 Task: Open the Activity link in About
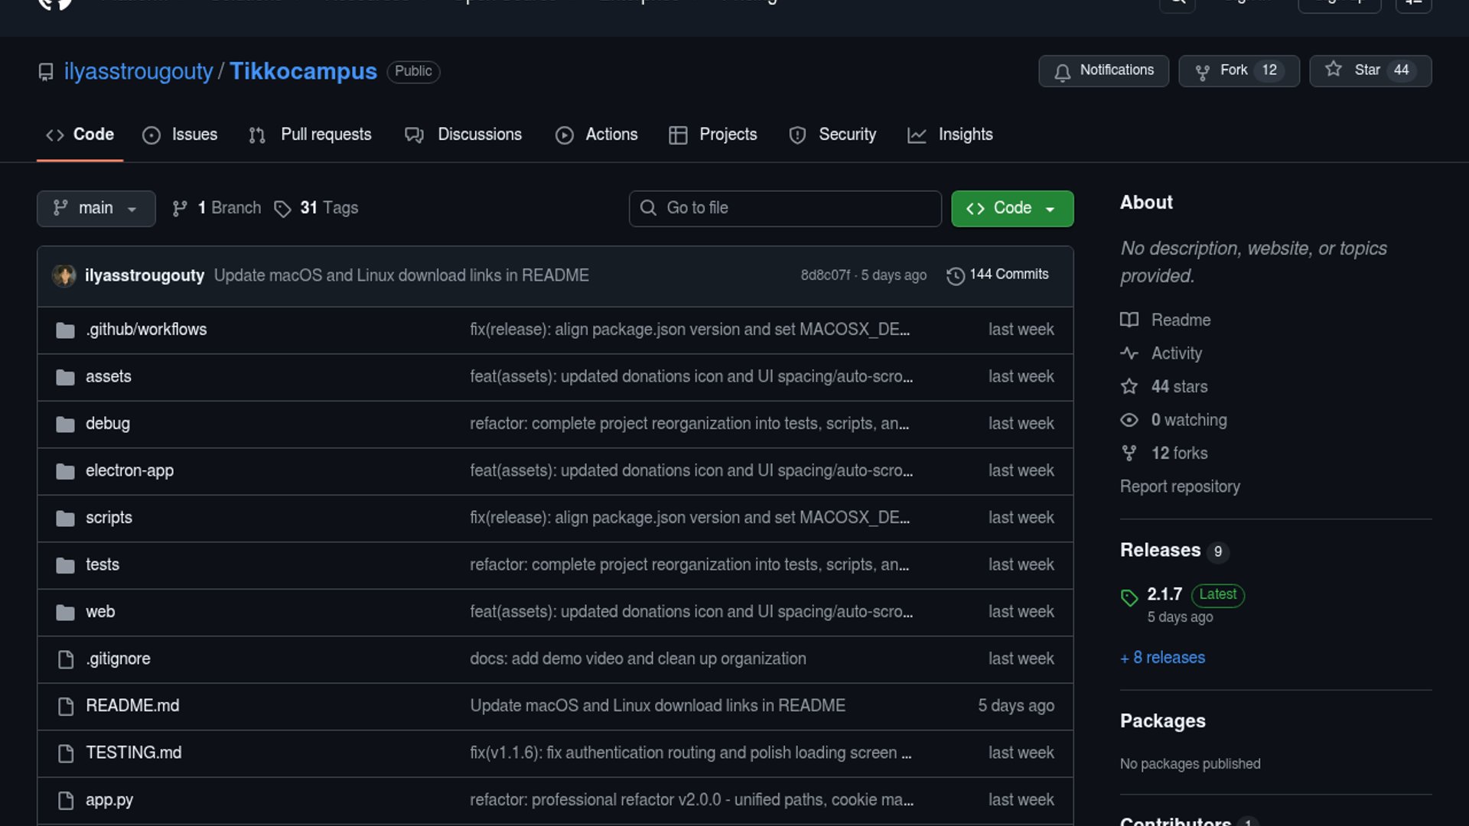pyautogui.click(x=1176, y=353)
